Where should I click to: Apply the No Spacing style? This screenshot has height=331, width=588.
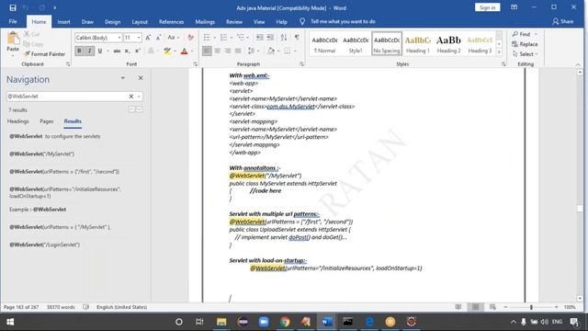[387, 44]
